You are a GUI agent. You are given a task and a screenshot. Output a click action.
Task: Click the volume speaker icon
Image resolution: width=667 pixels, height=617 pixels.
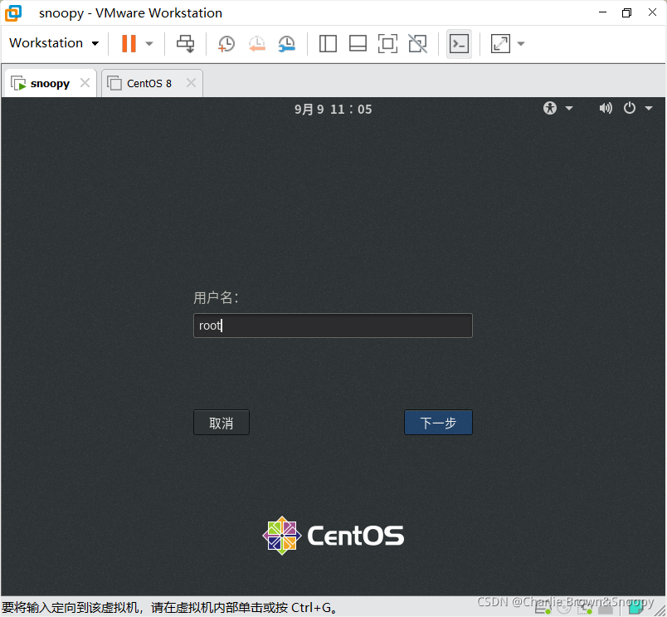click(x=606, y=108)
